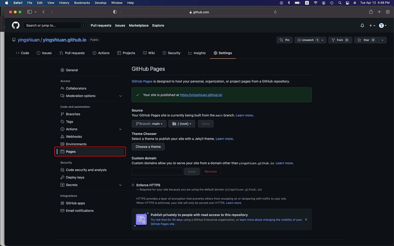Open Marketplace in the top navigation
The image size is (394, 246).
tap(139, 25)
